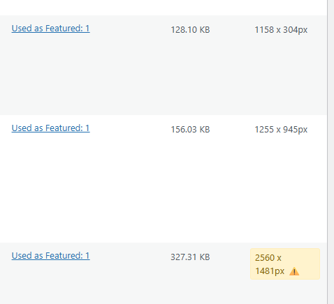Click the word Featured in the topmost link
The image size is (334, 304).
point(64,29)
